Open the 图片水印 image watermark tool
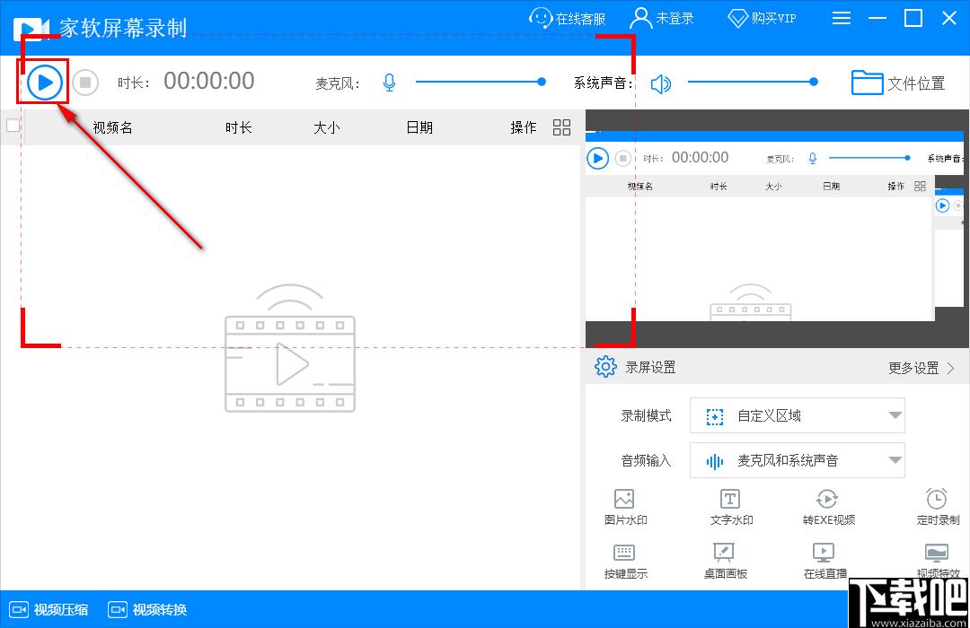The width and height of the screenshot is (970, 628). [x=625, y=507]
